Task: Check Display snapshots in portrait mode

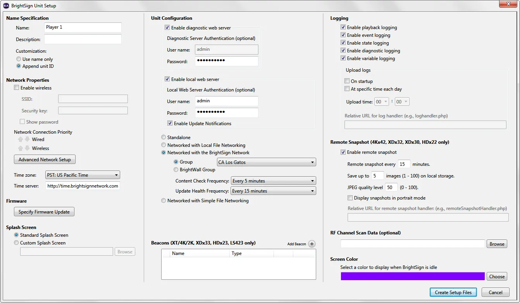Action: (350, 198)
